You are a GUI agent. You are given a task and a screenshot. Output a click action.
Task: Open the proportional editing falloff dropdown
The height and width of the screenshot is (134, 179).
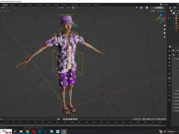[x=76, y=8]
